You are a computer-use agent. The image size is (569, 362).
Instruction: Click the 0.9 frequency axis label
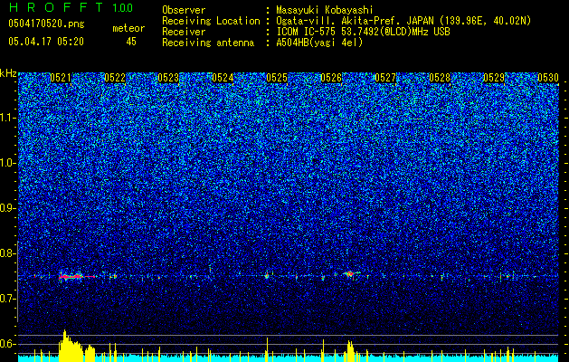[8, 208]
